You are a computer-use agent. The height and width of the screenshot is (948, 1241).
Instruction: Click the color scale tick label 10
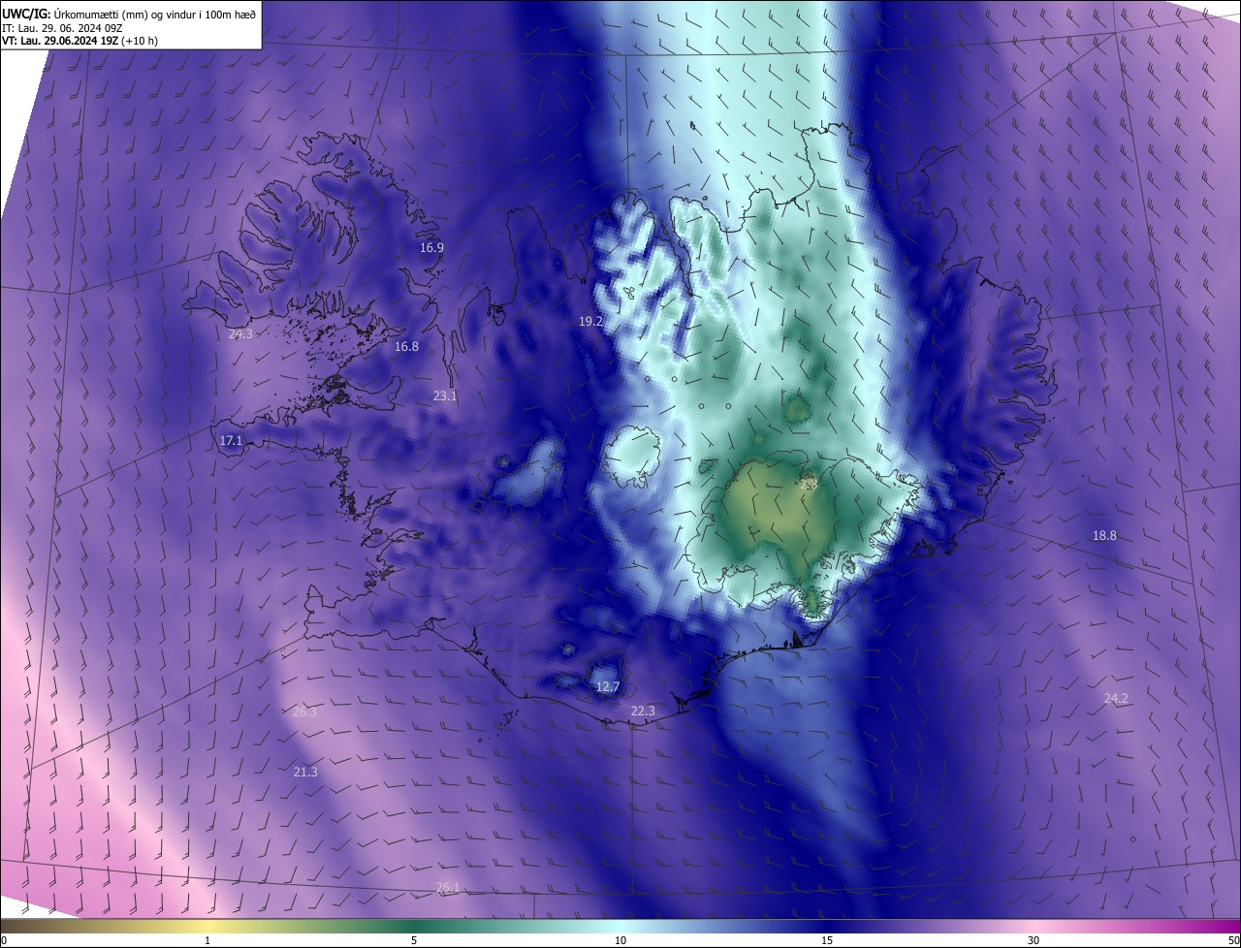click(x=620, y=940)
